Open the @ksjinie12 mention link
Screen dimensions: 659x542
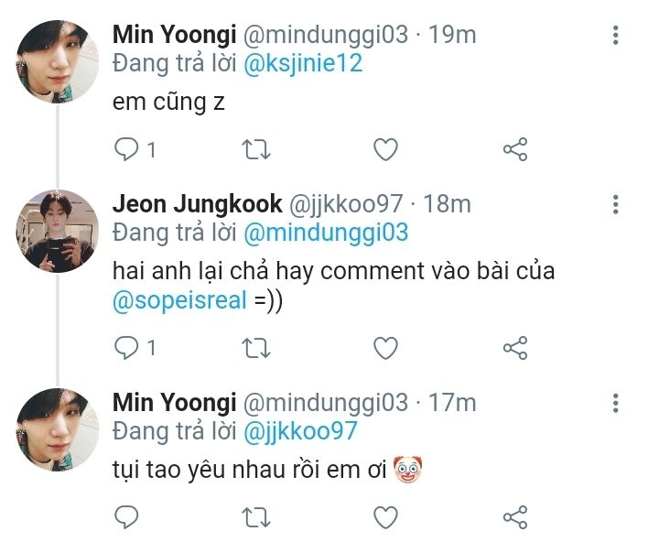pos(302,63)
